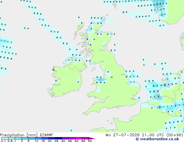Select the 2–5 mm legend swatch
Viewport: 184px width, 142px height.
click(x=25, y=138)
